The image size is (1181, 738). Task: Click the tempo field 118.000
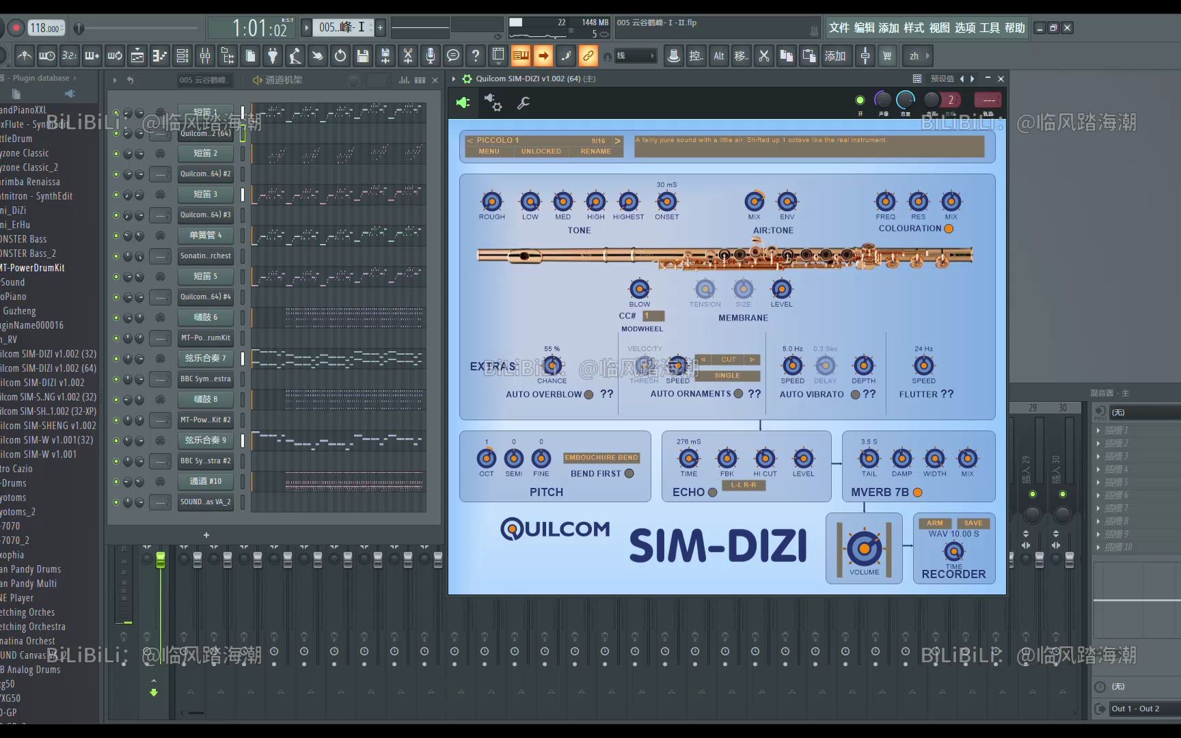coord(45,28)
